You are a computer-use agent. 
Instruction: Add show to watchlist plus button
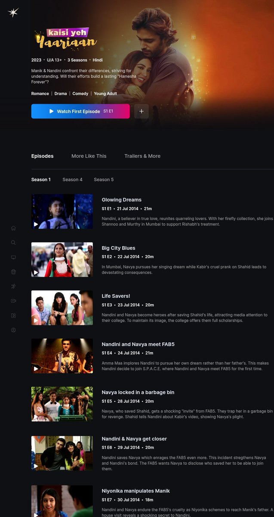(x=142, y=111)
